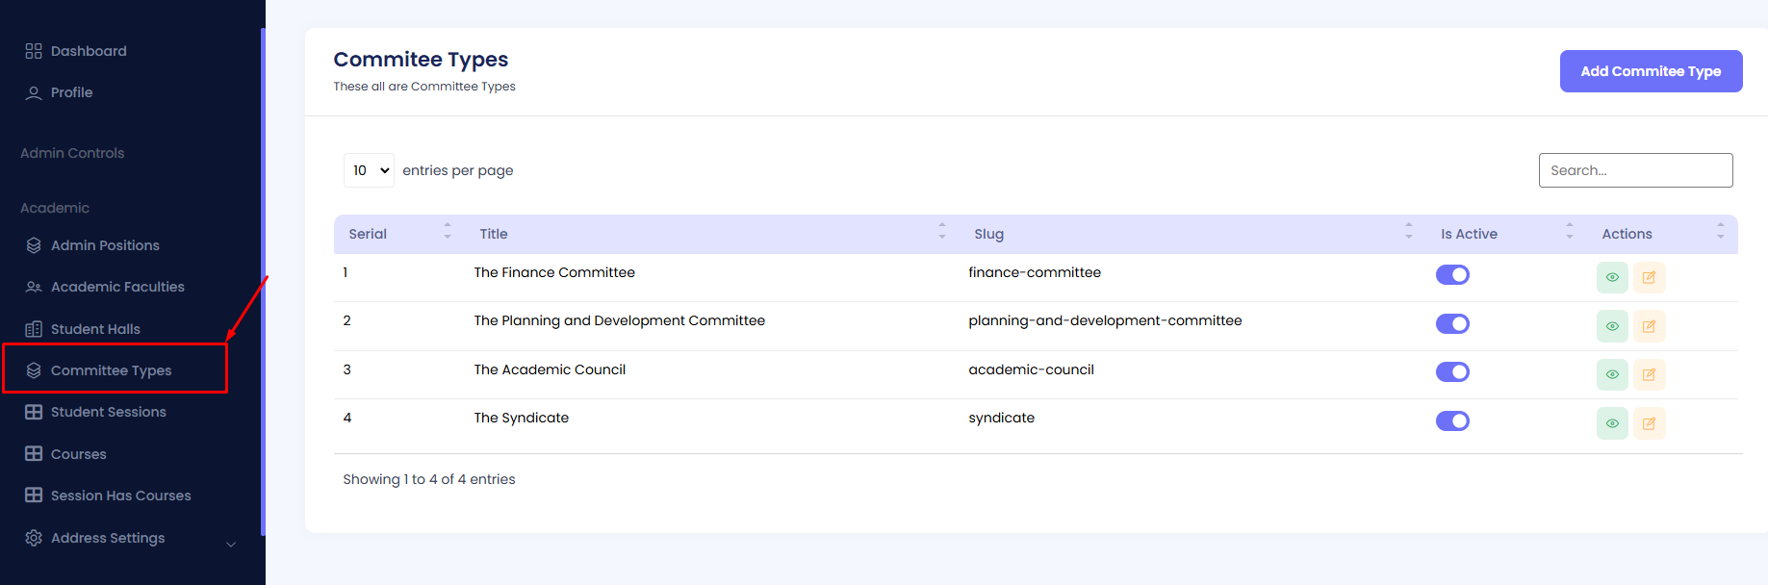
Task: Click the view eye icon for The Syndicate
Action: (1611, 423)
